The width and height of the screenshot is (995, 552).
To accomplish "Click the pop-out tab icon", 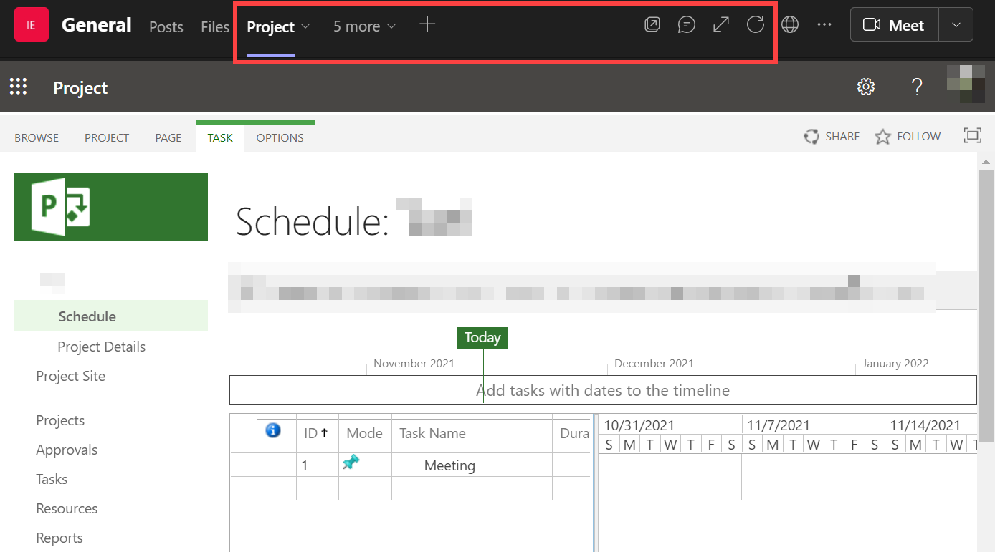I will point(652,25).
